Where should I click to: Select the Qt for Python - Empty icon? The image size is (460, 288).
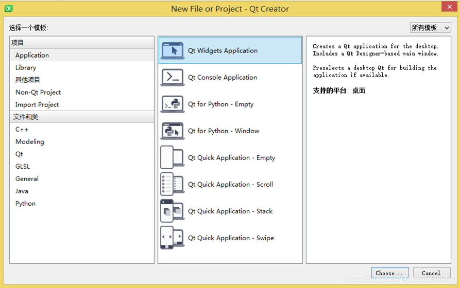click(173, 104)
